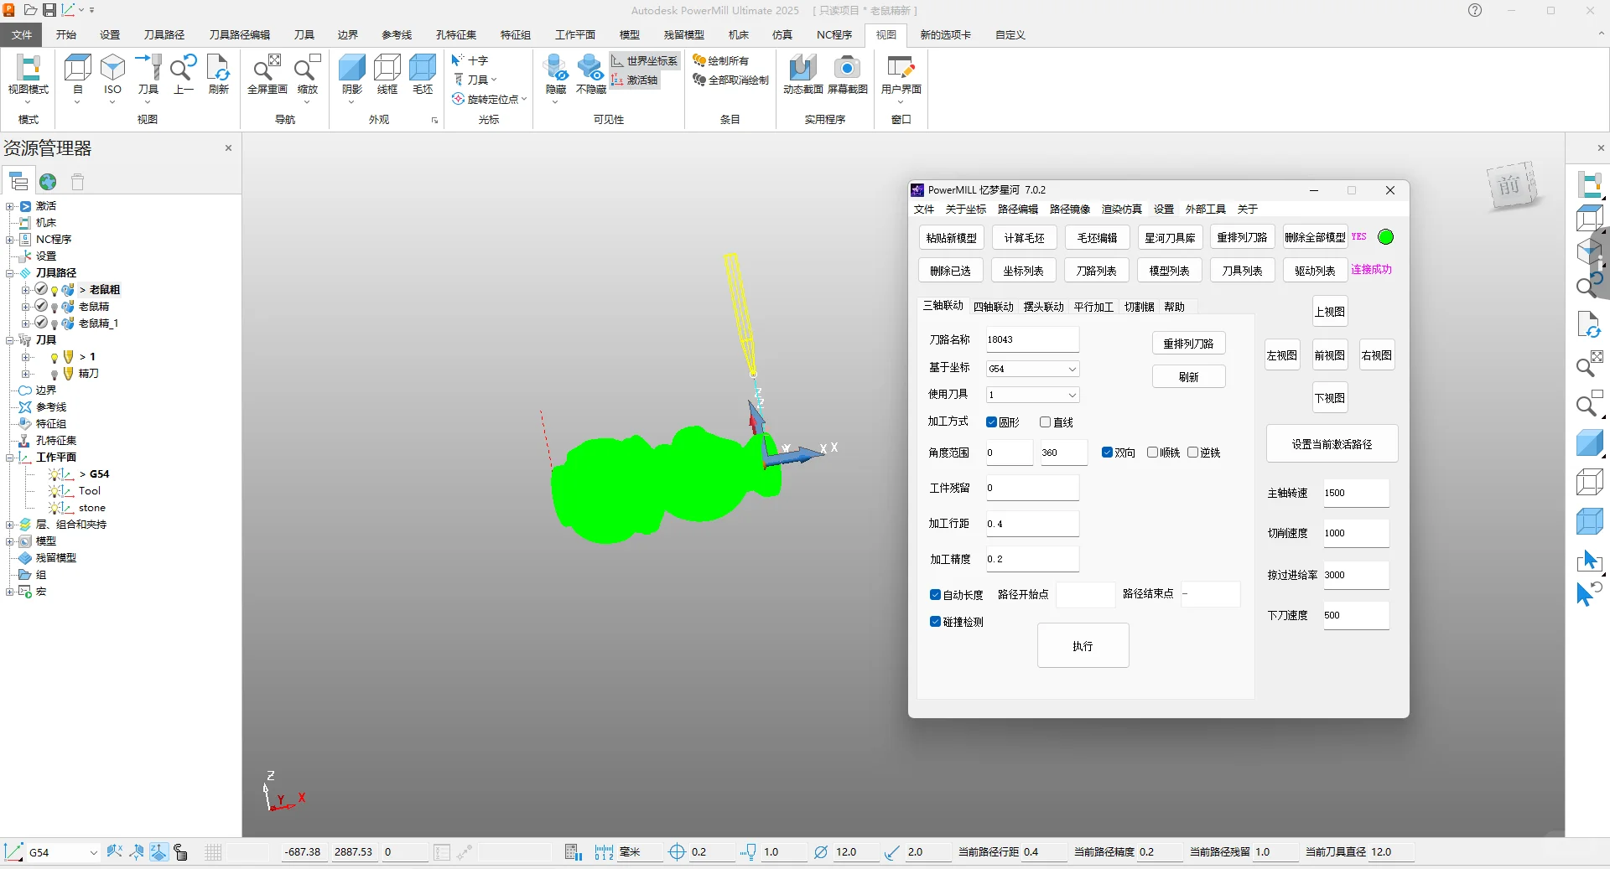1610x869 pixels.
Task: Click the 删除已选 button
Action: 950,271
